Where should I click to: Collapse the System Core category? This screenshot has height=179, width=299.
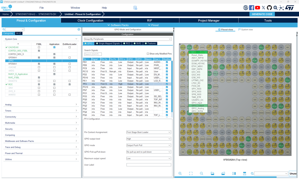(x=76, y=39)
